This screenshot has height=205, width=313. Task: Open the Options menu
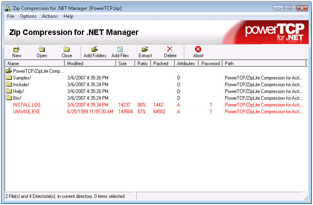tap(28, 16)
